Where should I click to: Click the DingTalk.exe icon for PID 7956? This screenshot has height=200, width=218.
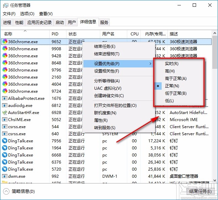coord(5,141)
